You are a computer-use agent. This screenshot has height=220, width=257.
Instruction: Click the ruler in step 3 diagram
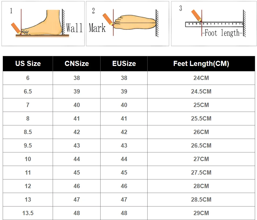(214, 24)
